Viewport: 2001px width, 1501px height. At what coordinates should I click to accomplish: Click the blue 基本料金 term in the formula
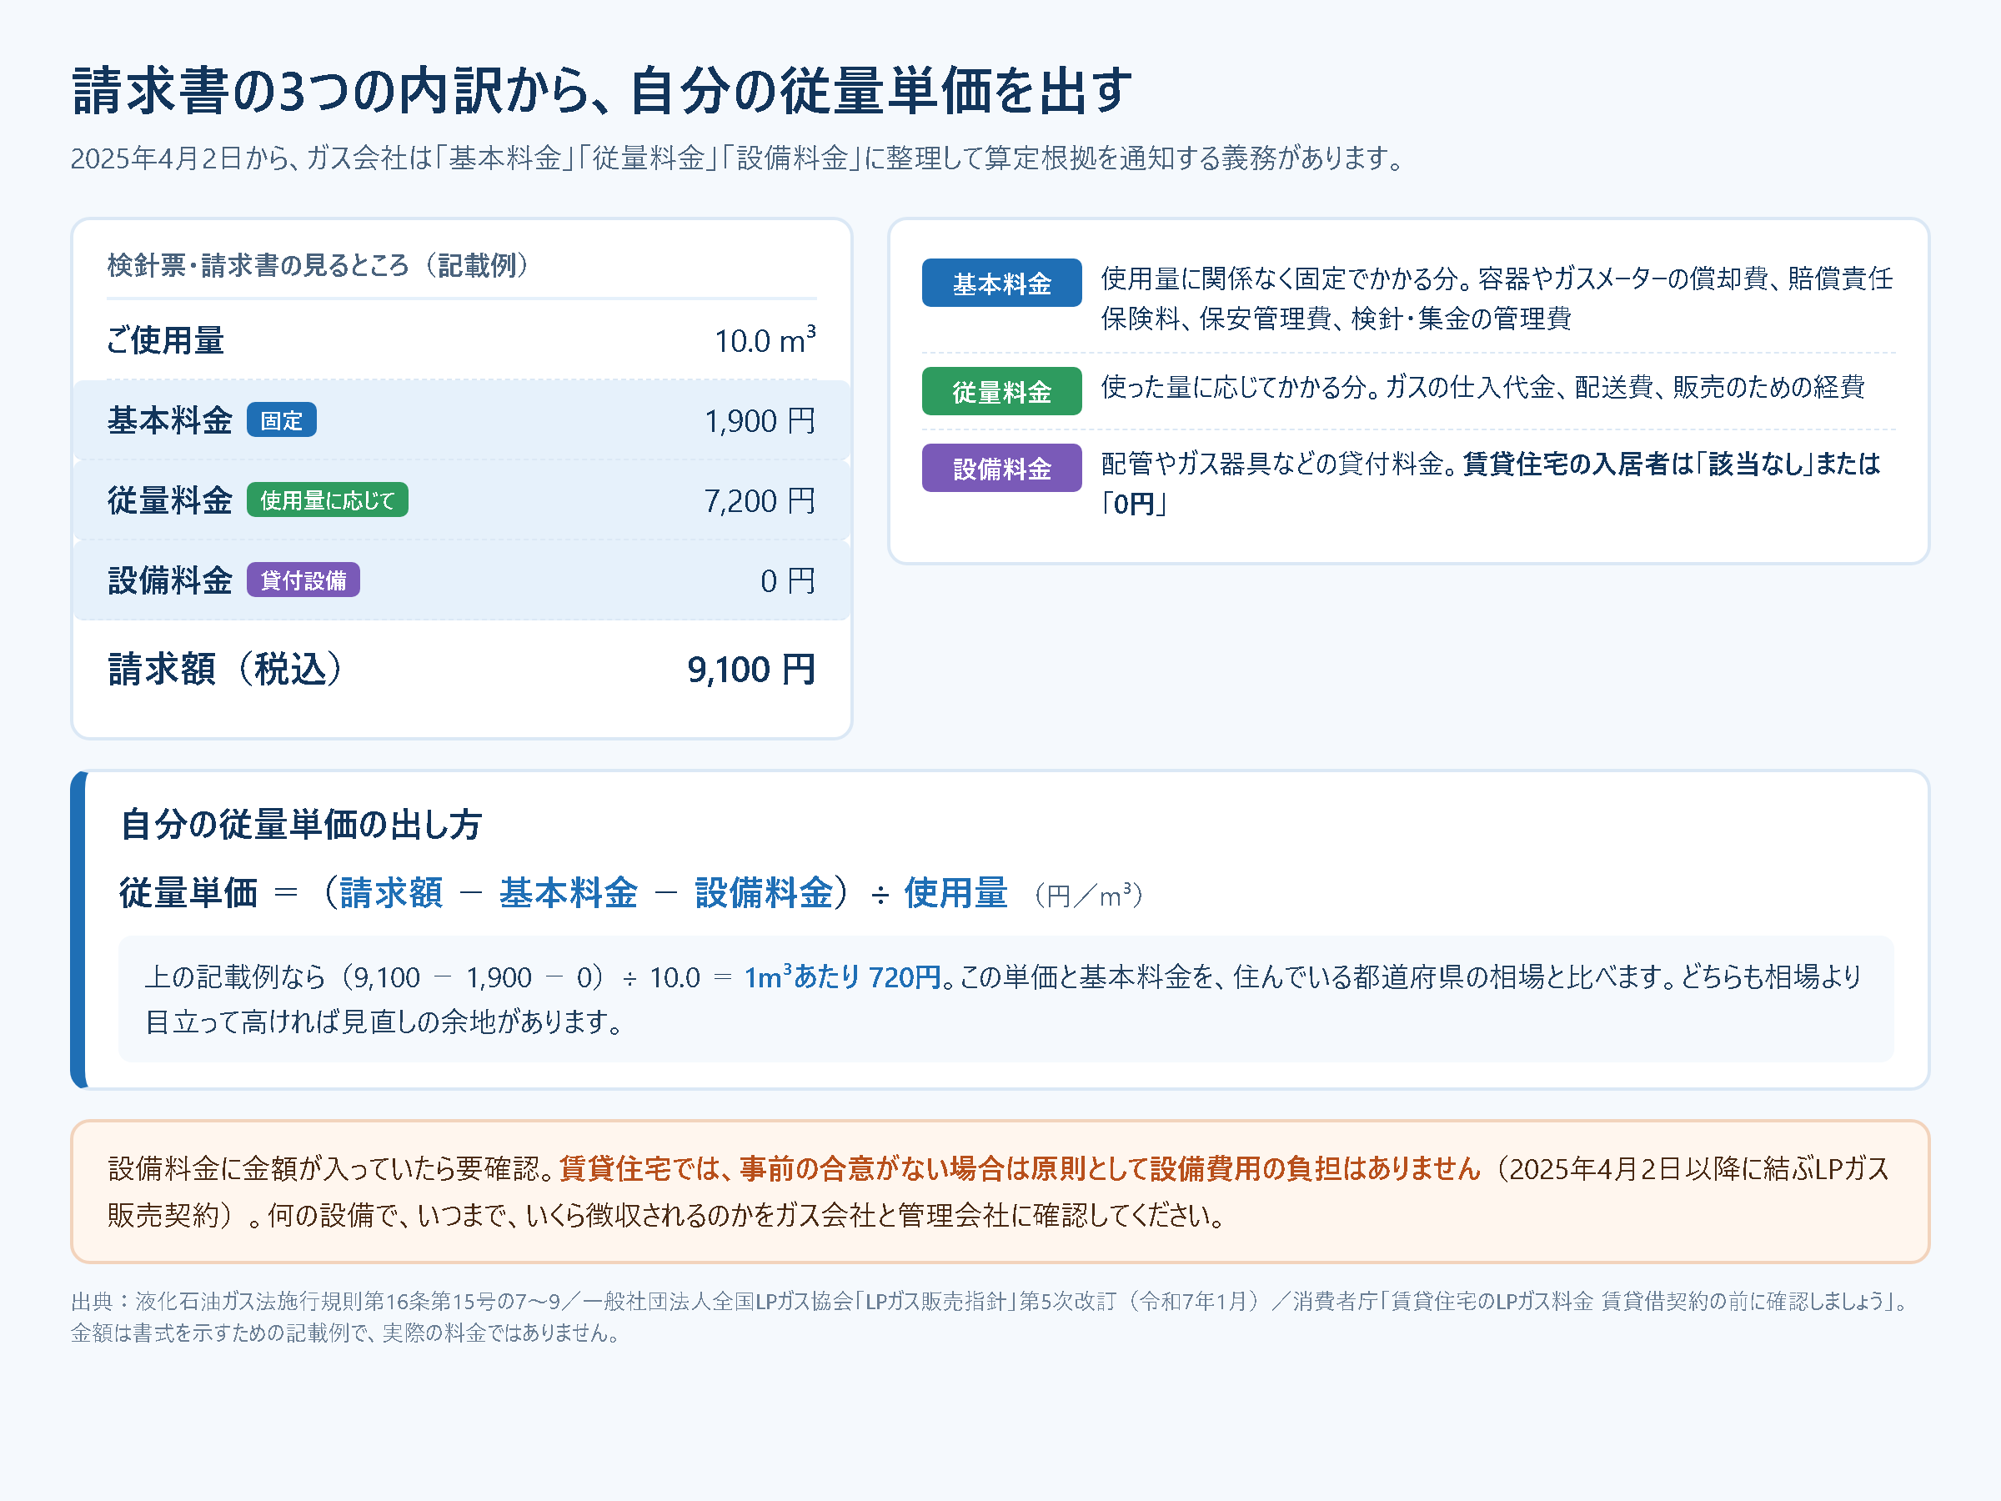pyautogui.click(x=568, y=892)
